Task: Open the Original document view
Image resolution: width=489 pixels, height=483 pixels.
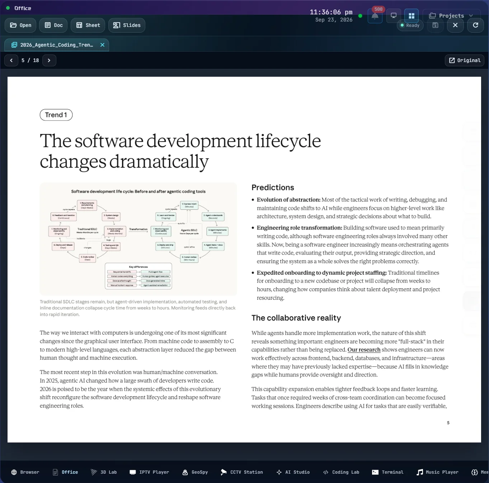Action: [465, 60]
